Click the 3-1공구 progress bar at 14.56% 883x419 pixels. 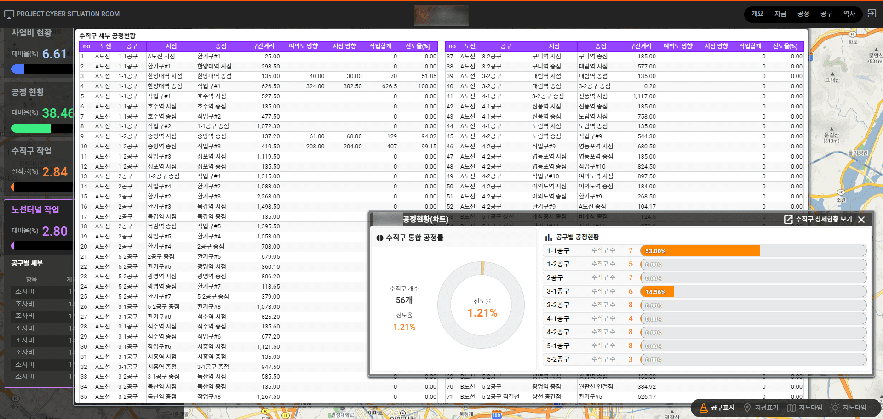[x=753, y=292]
